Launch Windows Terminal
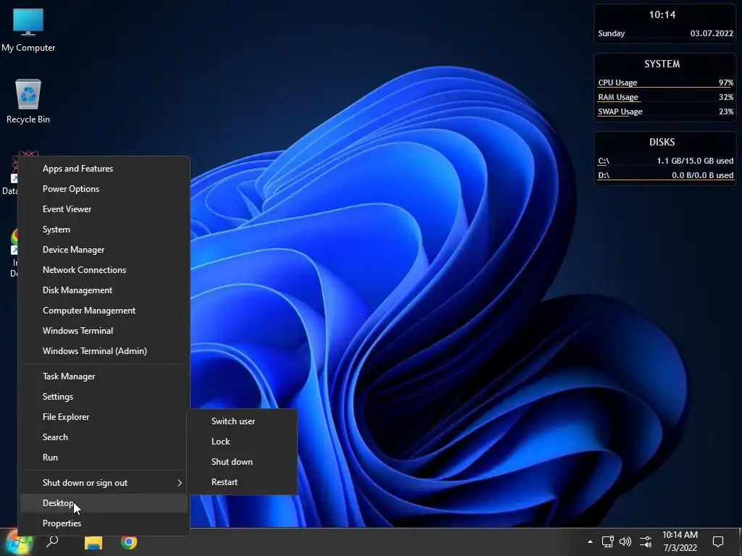 tap(104, 331)
